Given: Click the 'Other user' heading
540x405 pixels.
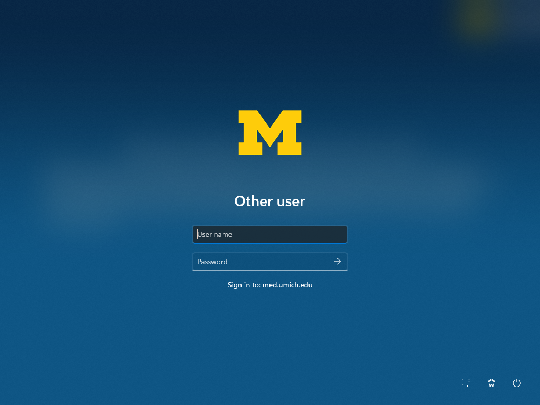Looking at the screenshot, I should (269, 201).
